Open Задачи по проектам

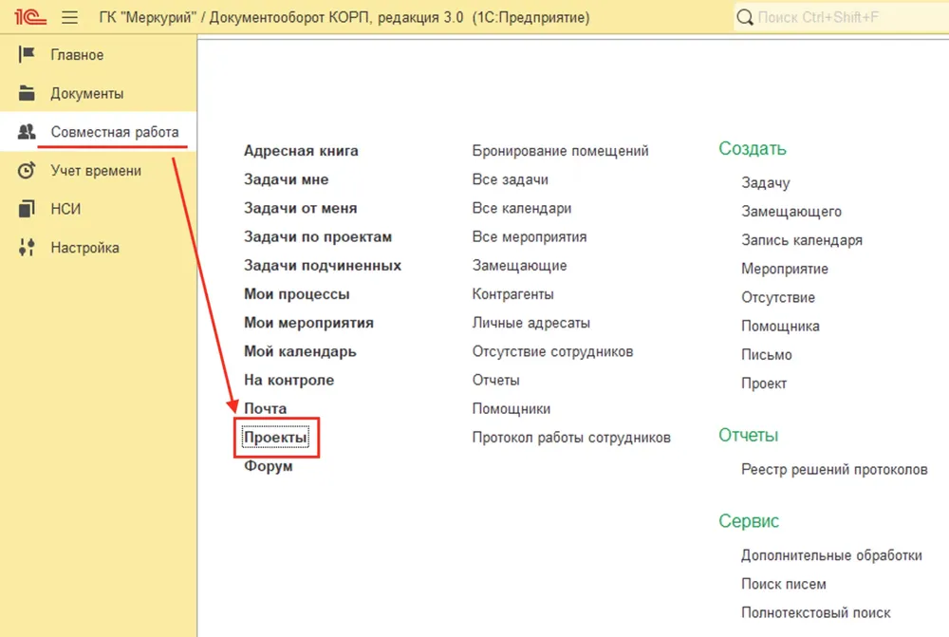318,236
